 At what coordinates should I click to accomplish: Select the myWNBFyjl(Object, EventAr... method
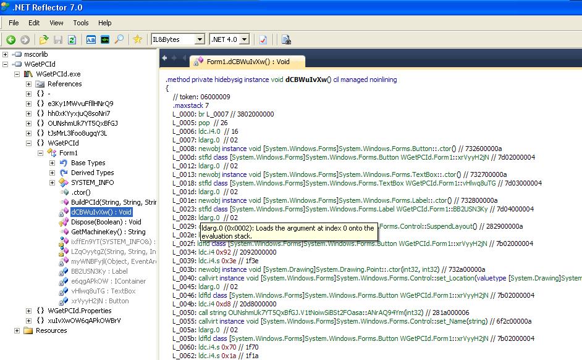[x=114, y=261]
